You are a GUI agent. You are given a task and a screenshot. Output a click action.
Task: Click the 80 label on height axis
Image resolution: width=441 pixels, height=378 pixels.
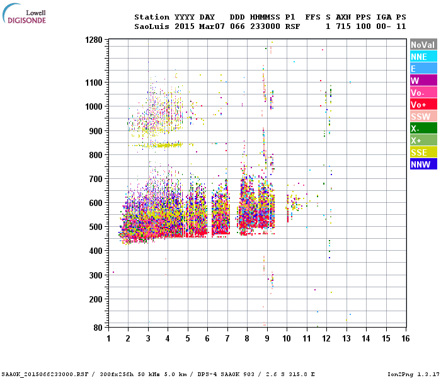pos(98,328)
